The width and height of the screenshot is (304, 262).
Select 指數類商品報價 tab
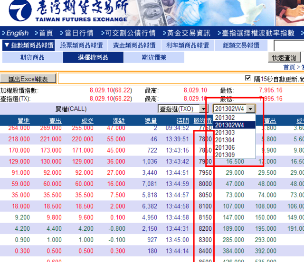pos(28,45)
